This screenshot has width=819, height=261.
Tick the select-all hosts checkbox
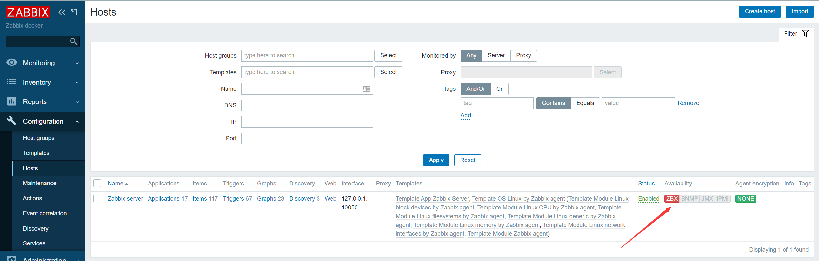coord(97,183)
